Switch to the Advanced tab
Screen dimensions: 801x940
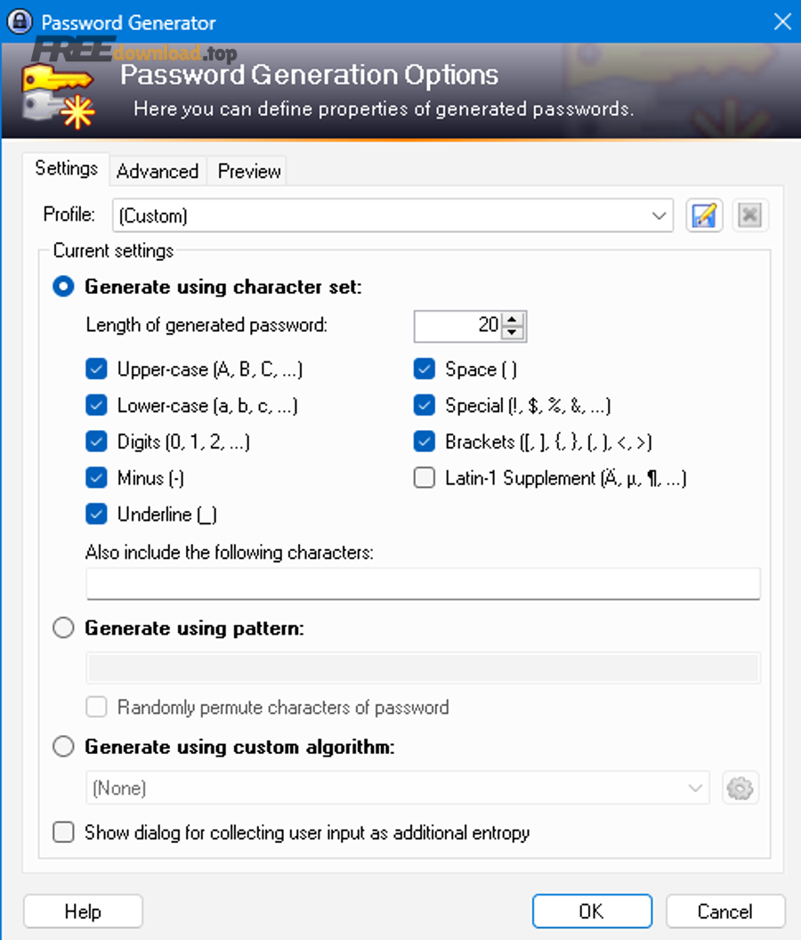coord(158,171)
